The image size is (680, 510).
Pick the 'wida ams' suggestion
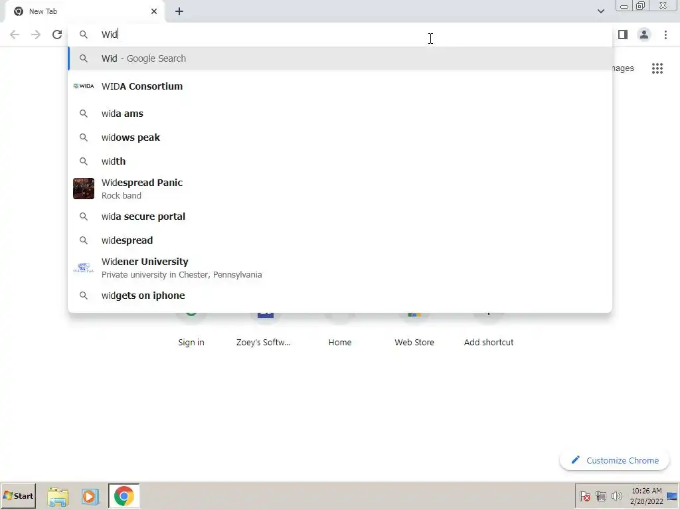340,114
